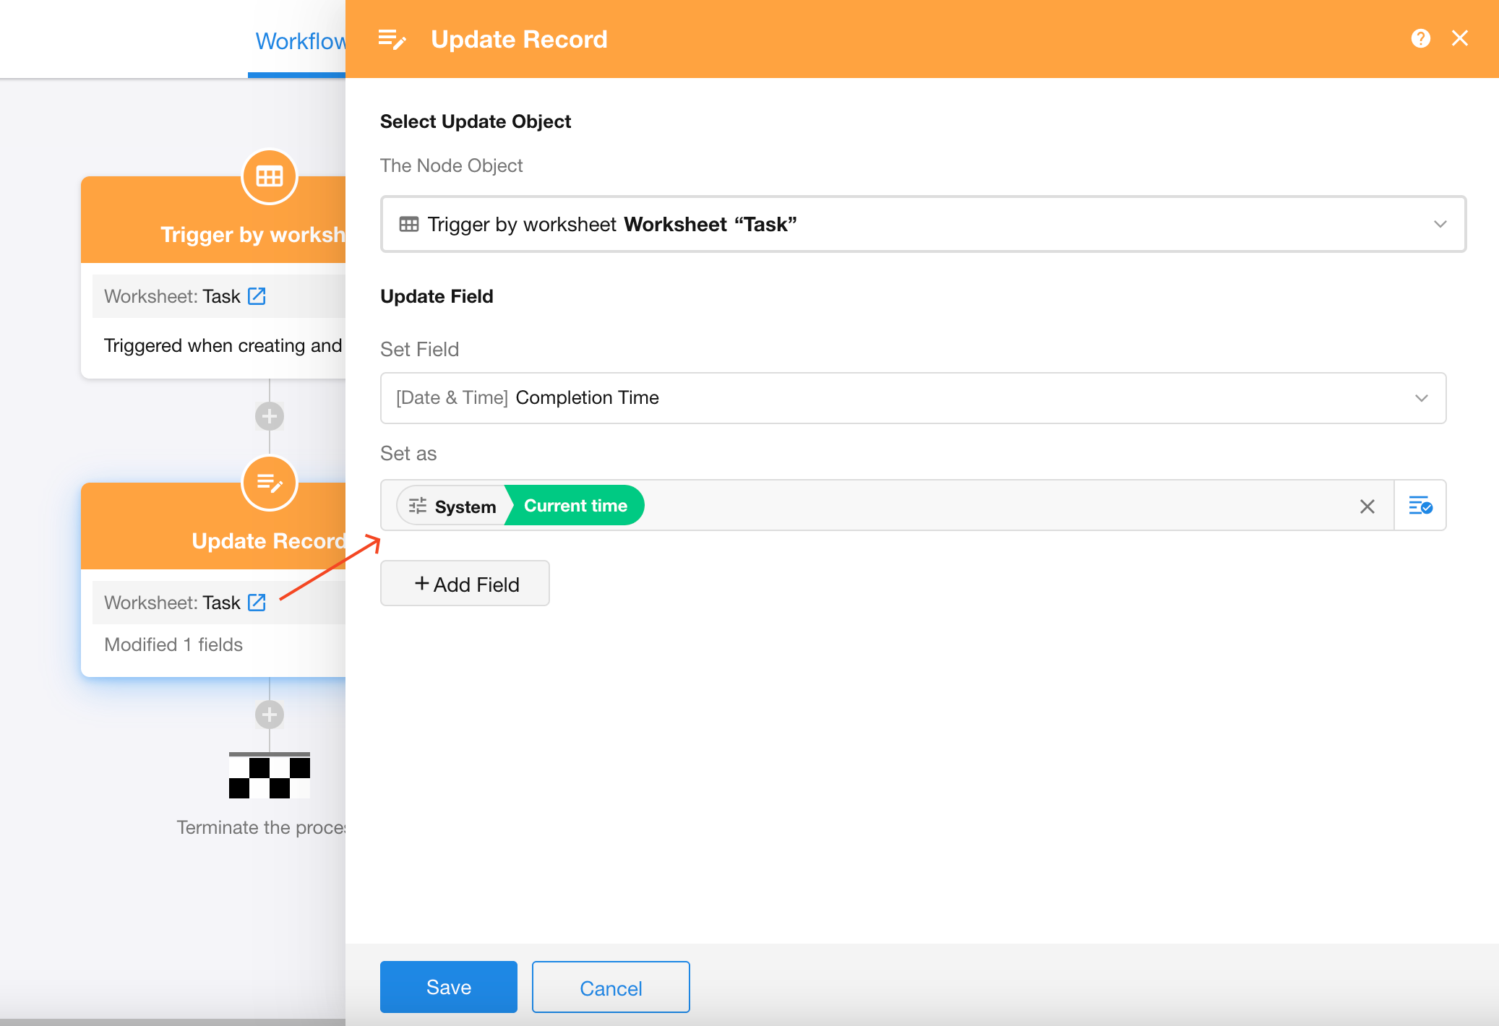Click the help question mark icon

pyautogui.click(x=1420, y=38)
